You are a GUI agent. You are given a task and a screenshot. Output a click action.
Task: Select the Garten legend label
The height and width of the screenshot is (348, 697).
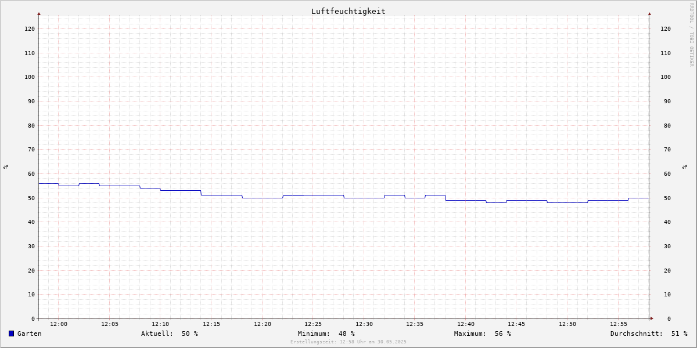[x=30, y=333]
